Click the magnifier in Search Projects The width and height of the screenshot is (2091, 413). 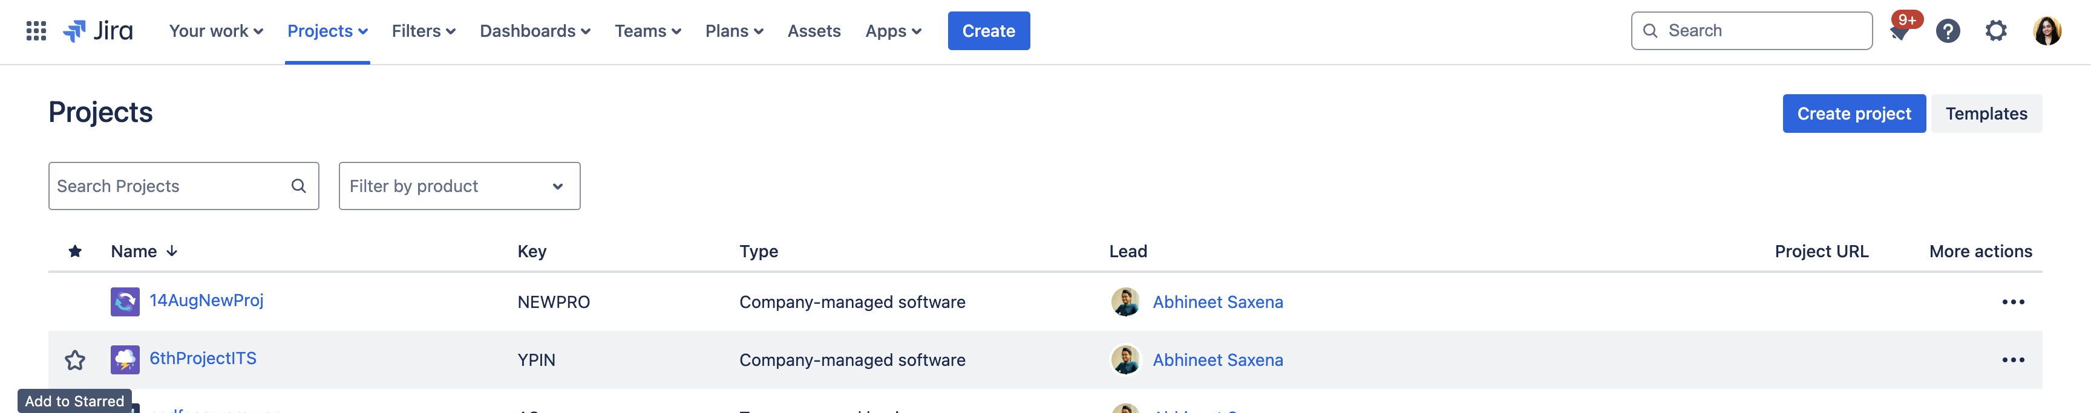coord(299,186)
